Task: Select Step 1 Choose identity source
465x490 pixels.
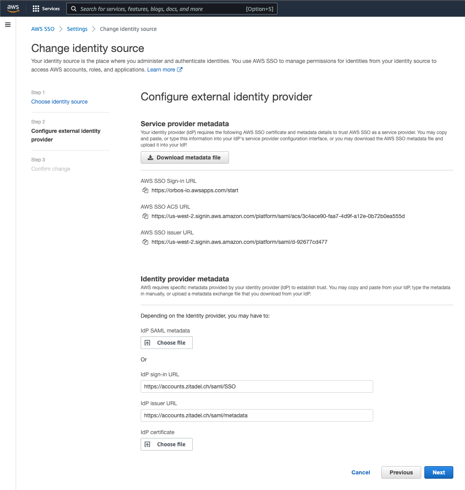Action: (59, 102)
